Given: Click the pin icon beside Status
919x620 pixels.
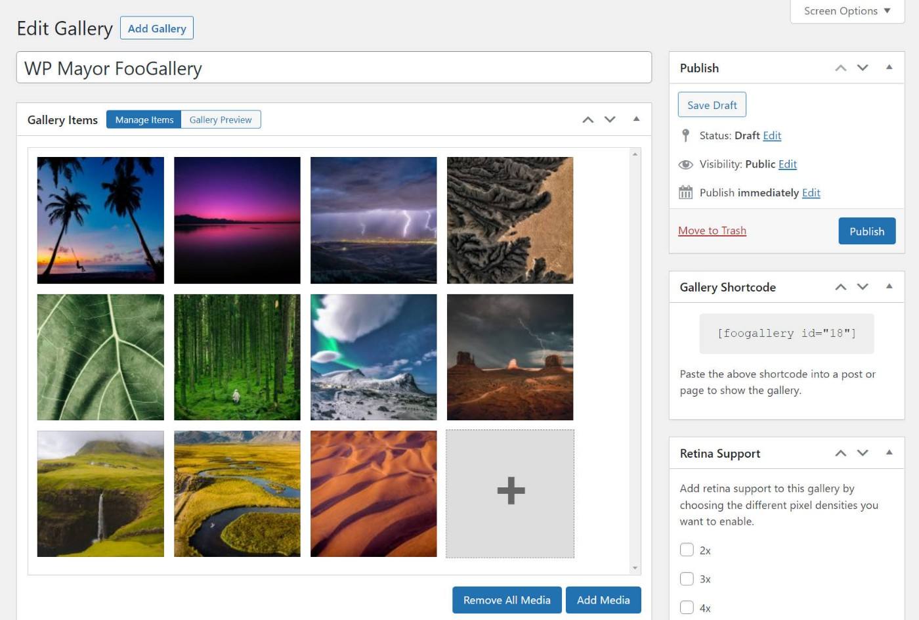Looking at the screenshot, I should click(x=685, y=135).
